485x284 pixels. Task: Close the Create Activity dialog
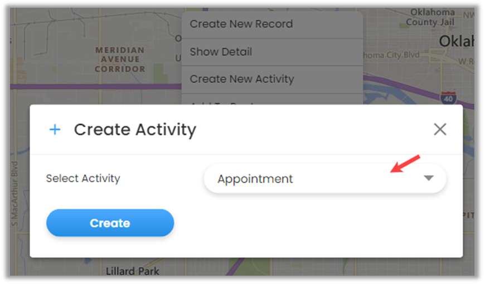coord(440,129)
